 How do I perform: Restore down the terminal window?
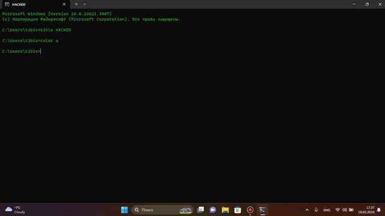tap(367, 4)
